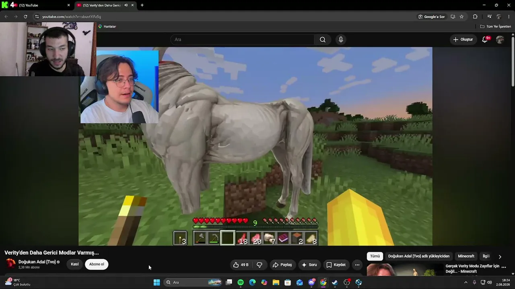Dislike the video with thumbs-down
Viewport: 515px width, 289px height.
click(260, 265)
